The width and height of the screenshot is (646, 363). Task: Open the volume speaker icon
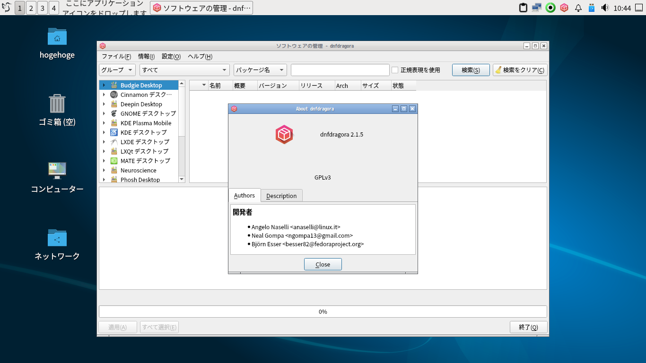coord(605,8)
